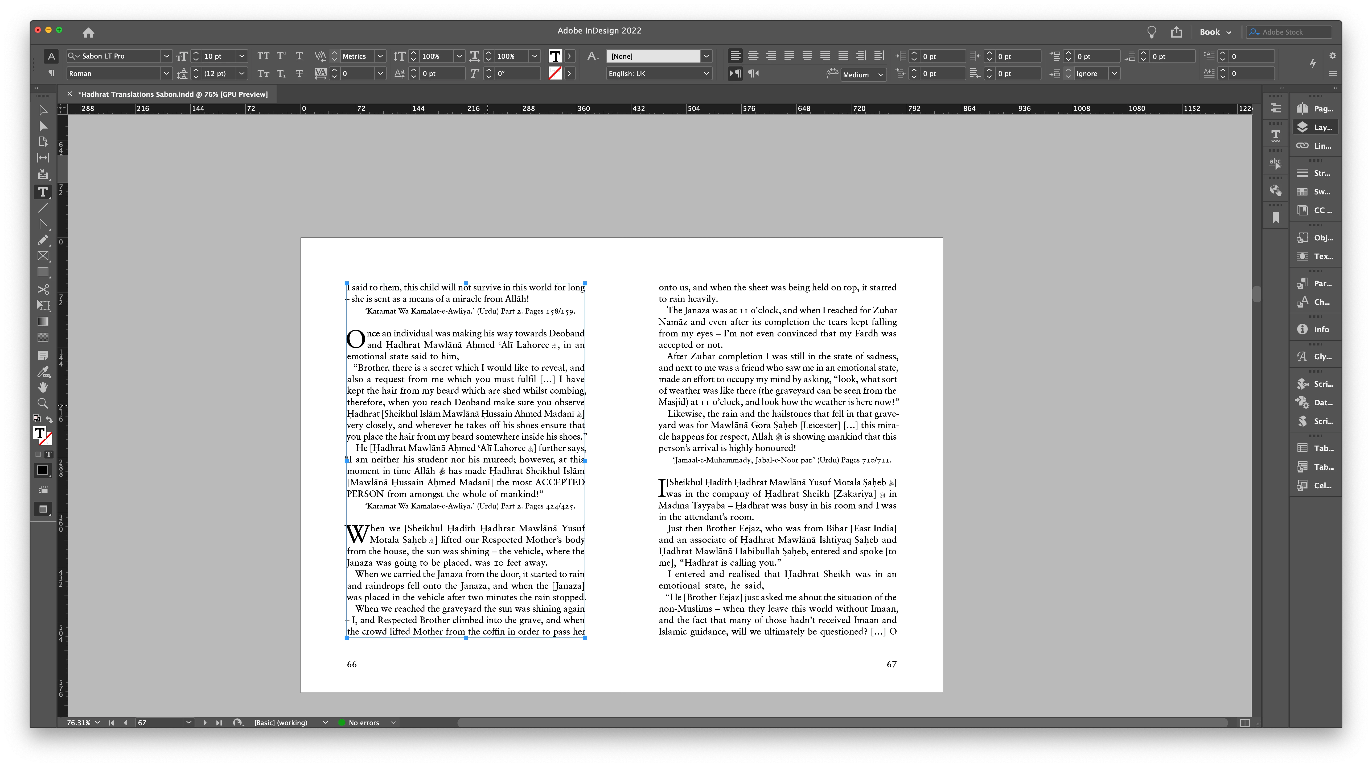Screen dimensions: 1372x767
Task: Select the Eyedropper tool
Action: (43, 372)
